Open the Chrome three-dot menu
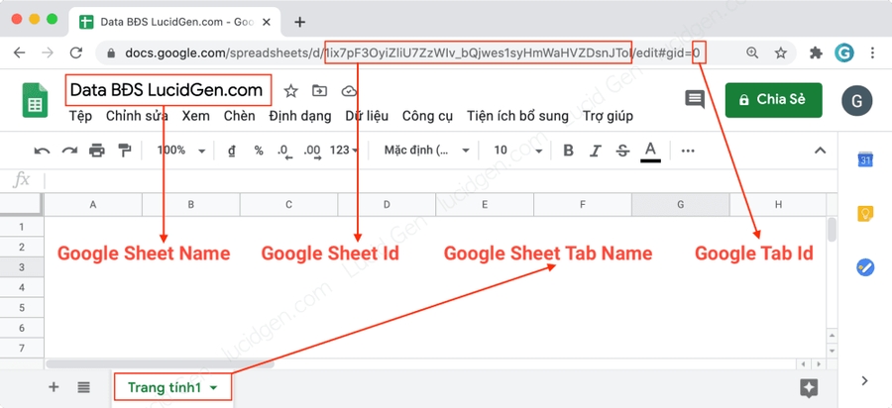 coord(872,52)
